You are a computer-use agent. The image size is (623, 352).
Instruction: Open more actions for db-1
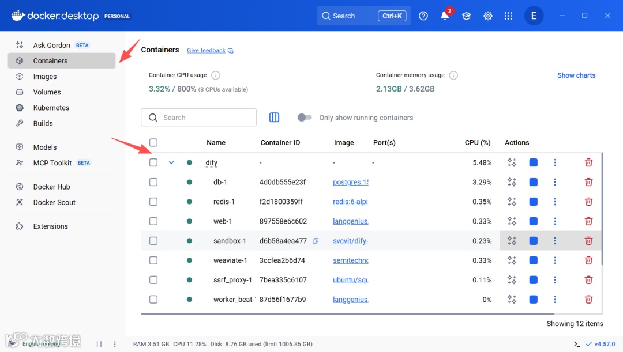(555, 182)
